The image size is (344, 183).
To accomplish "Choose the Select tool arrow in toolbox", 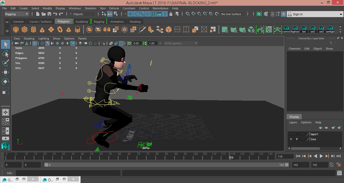I will [6, 45].
